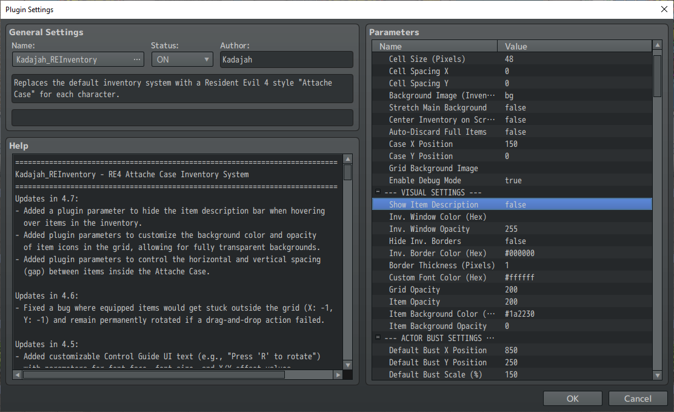Viewport: 674px width, 412px height.
Task: Select the Stretch Main Background parameter
Action: [512, 107]
